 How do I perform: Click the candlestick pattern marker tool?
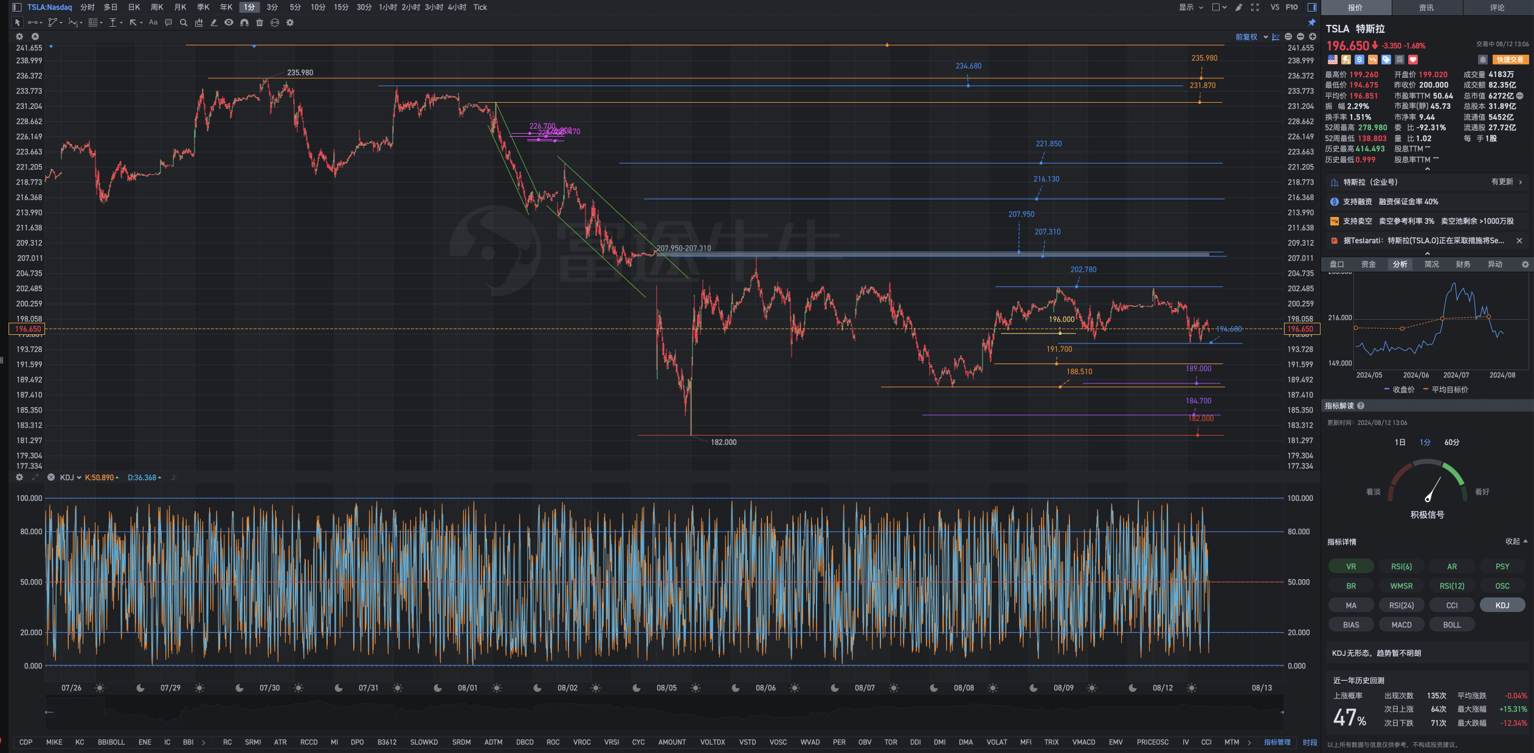coord(199,22)
